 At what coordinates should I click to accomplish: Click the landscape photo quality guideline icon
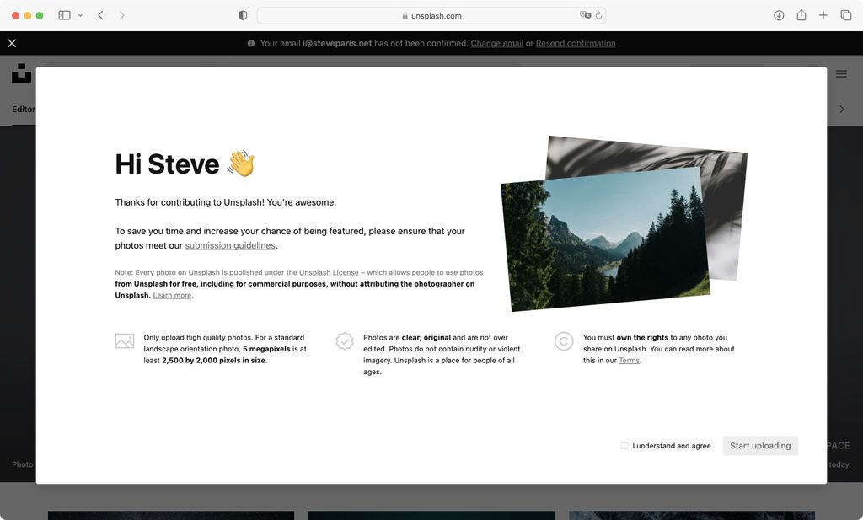[x=124, y=340]
